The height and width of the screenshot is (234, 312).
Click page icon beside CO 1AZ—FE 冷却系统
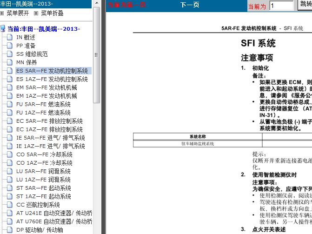click(10, 163)
